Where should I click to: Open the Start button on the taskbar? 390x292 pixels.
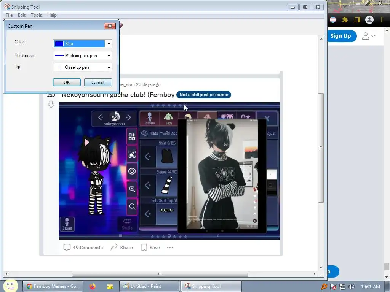(10, 286)
